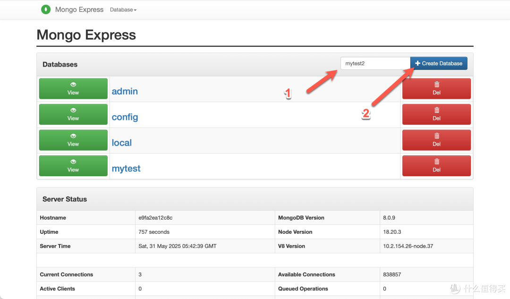Click MongoDB version value 8.0.9

click(x=389, y=218)
